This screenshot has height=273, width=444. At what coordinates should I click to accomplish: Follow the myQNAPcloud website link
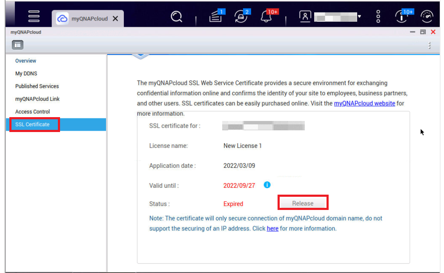coord(364,103)
